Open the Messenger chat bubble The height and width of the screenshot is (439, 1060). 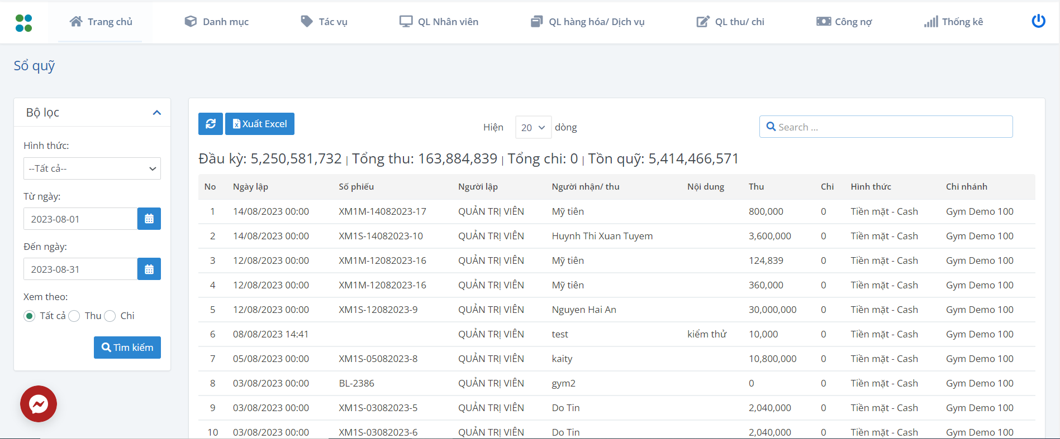tap(39, 404)
